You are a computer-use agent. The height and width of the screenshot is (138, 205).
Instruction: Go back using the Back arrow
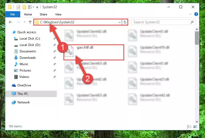[x=10, y=22]
